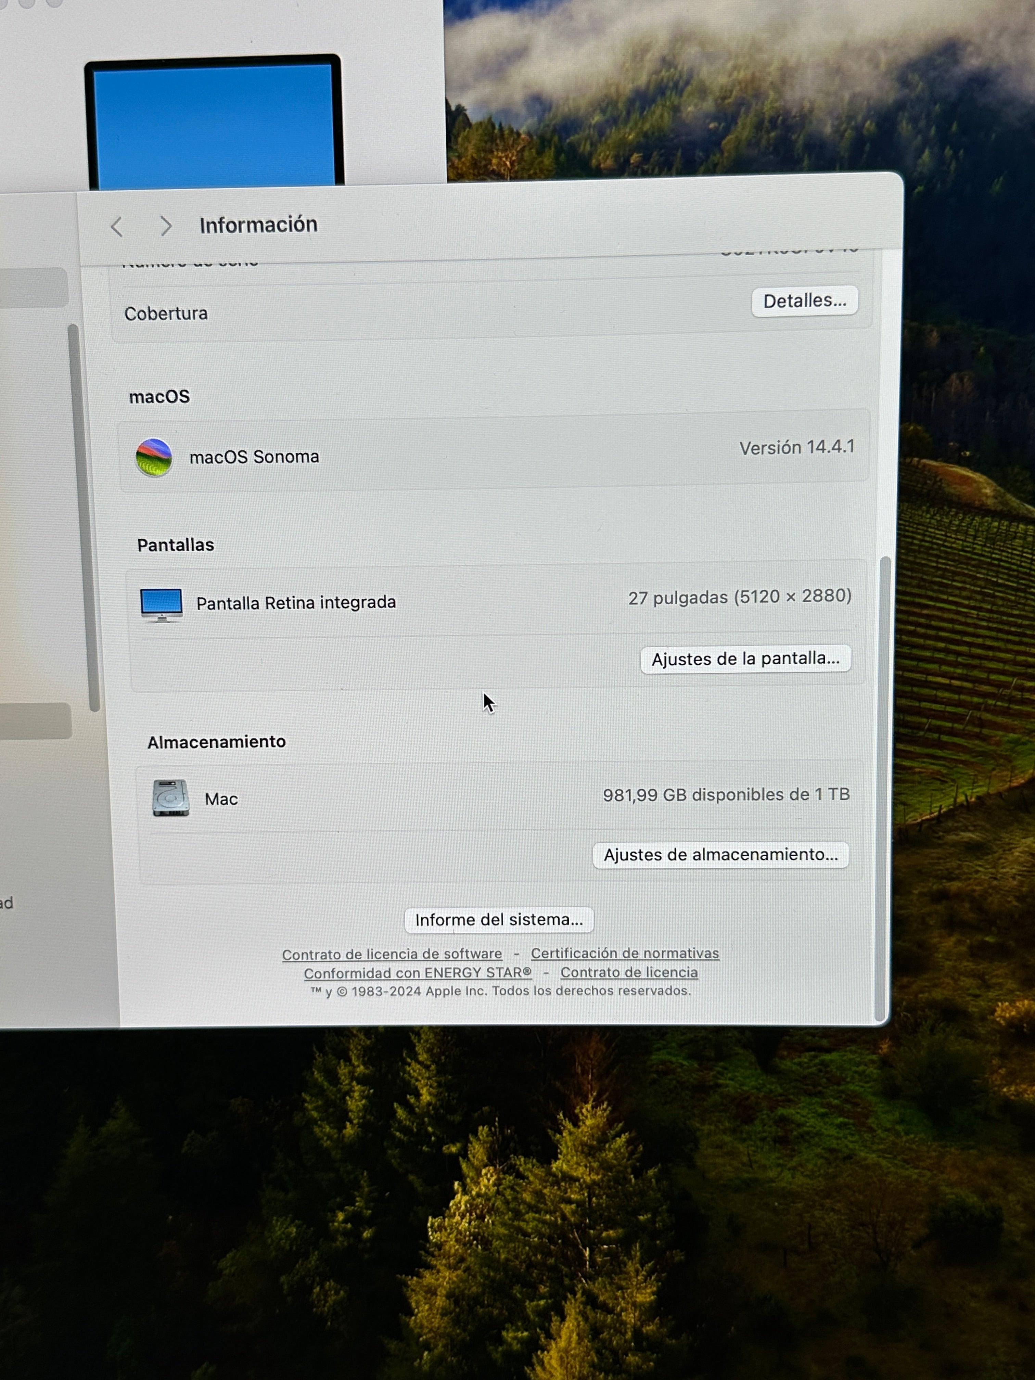Open Contrato de licencia de software link
Viewport: 1035px width, 1380px height.
[392, 954]
